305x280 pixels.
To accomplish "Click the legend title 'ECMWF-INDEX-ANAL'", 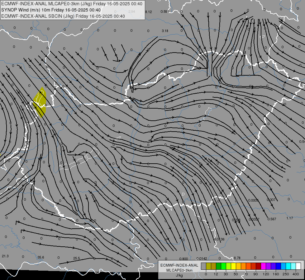I will 179,265.
